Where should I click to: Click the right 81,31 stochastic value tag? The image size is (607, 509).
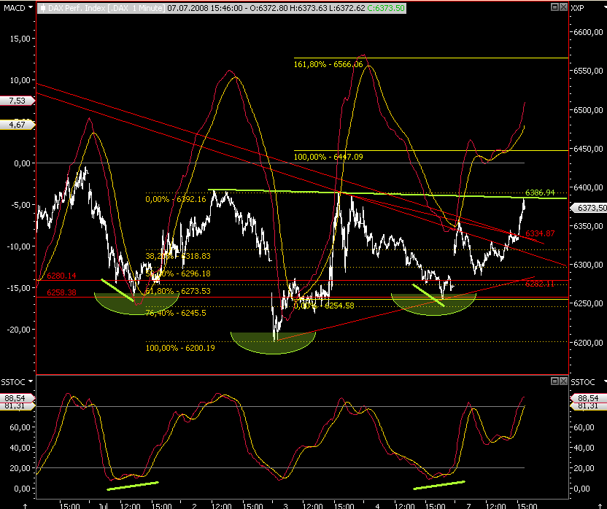589,406
